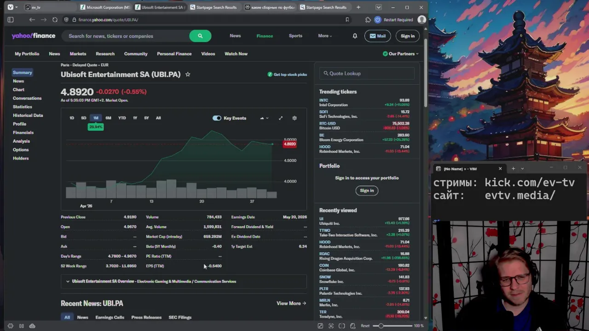Open Intel Corporation trending ticker
This screenshot has height=331, width=589.
[x=364, y=103]
